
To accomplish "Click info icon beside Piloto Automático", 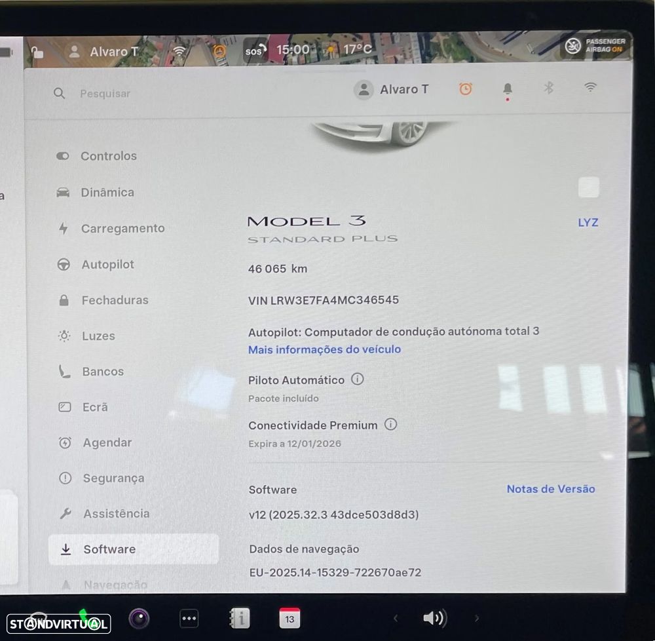I will [357, 379].
